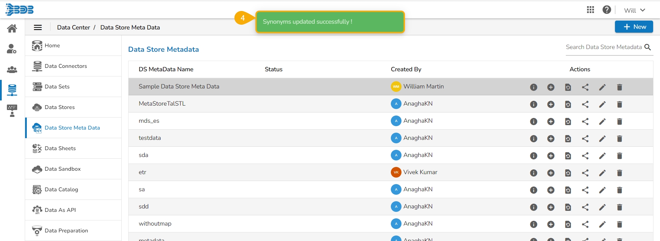
Task: Open the apps grid menu icon
Action: [590, 10]
